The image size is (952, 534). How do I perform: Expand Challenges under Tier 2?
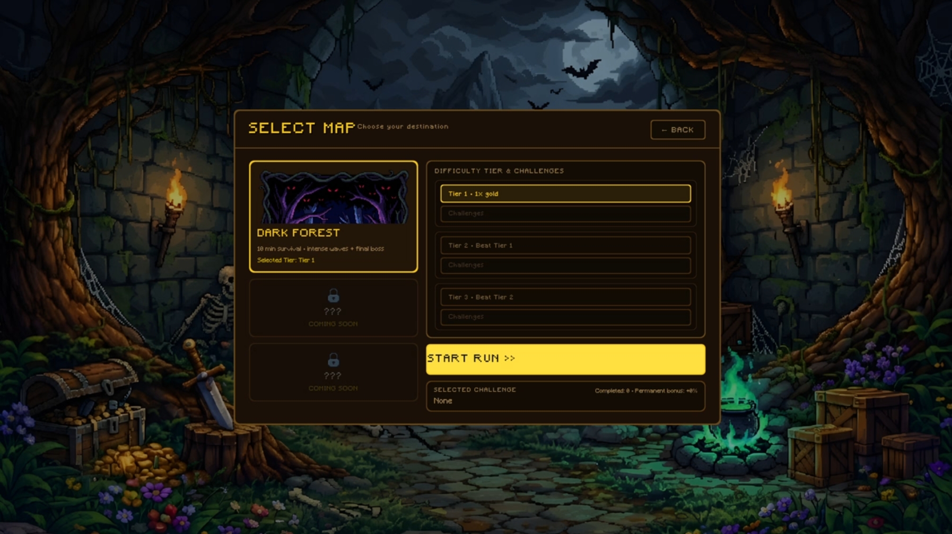565,265
